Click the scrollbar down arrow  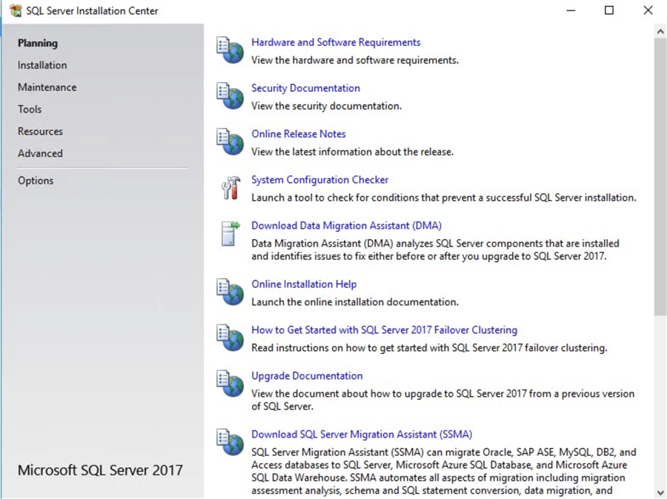pos(660,492)
